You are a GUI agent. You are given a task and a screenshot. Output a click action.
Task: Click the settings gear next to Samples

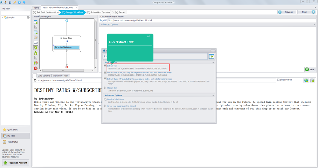point(28,17)
